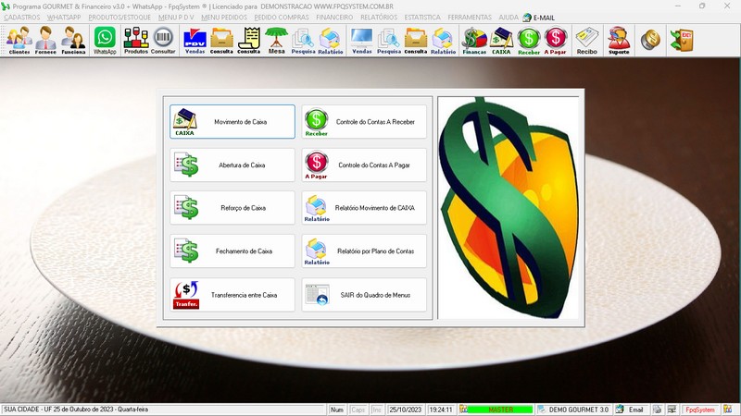Open the Produtos toolbar icon
The image size is (741, 416).
136,41
